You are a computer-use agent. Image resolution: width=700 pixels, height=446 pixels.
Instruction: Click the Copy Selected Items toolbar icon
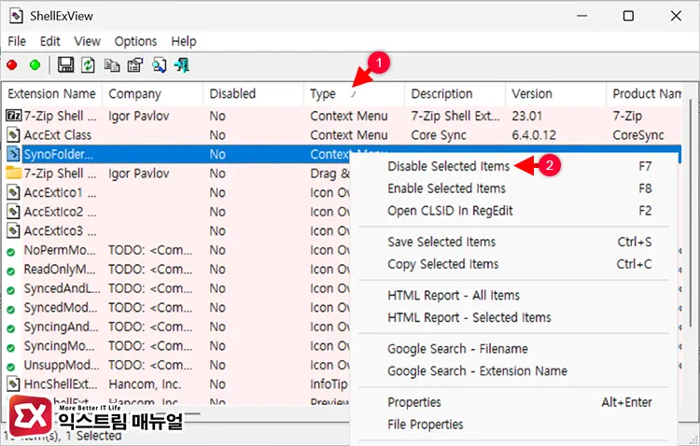(x=112, y=65)
